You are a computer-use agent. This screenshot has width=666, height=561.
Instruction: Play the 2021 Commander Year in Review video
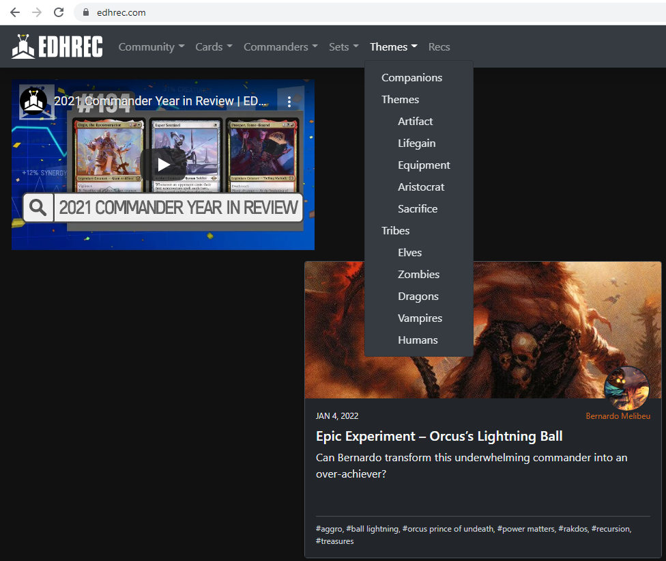point(163,165)
